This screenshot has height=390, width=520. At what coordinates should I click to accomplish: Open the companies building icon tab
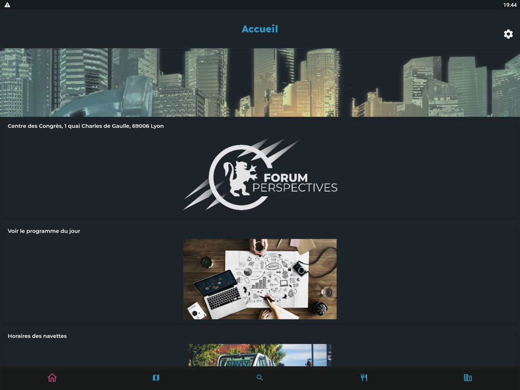coord(467,378)
